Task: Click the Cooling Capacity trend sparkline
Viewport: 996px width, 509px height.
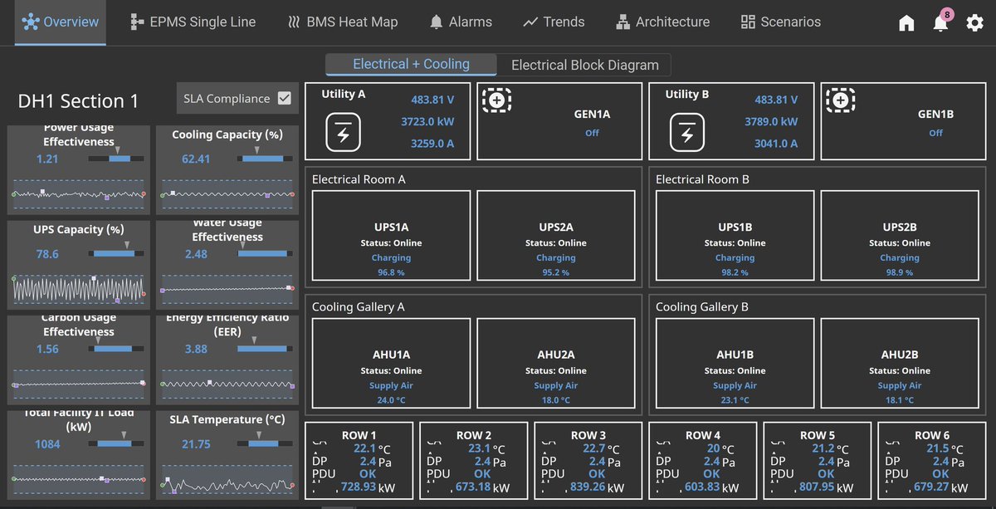Action: (x=227, y=193)
